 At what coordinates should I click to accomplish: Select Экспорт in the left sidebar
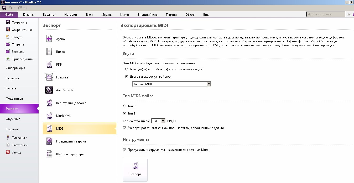pos(19,109)
